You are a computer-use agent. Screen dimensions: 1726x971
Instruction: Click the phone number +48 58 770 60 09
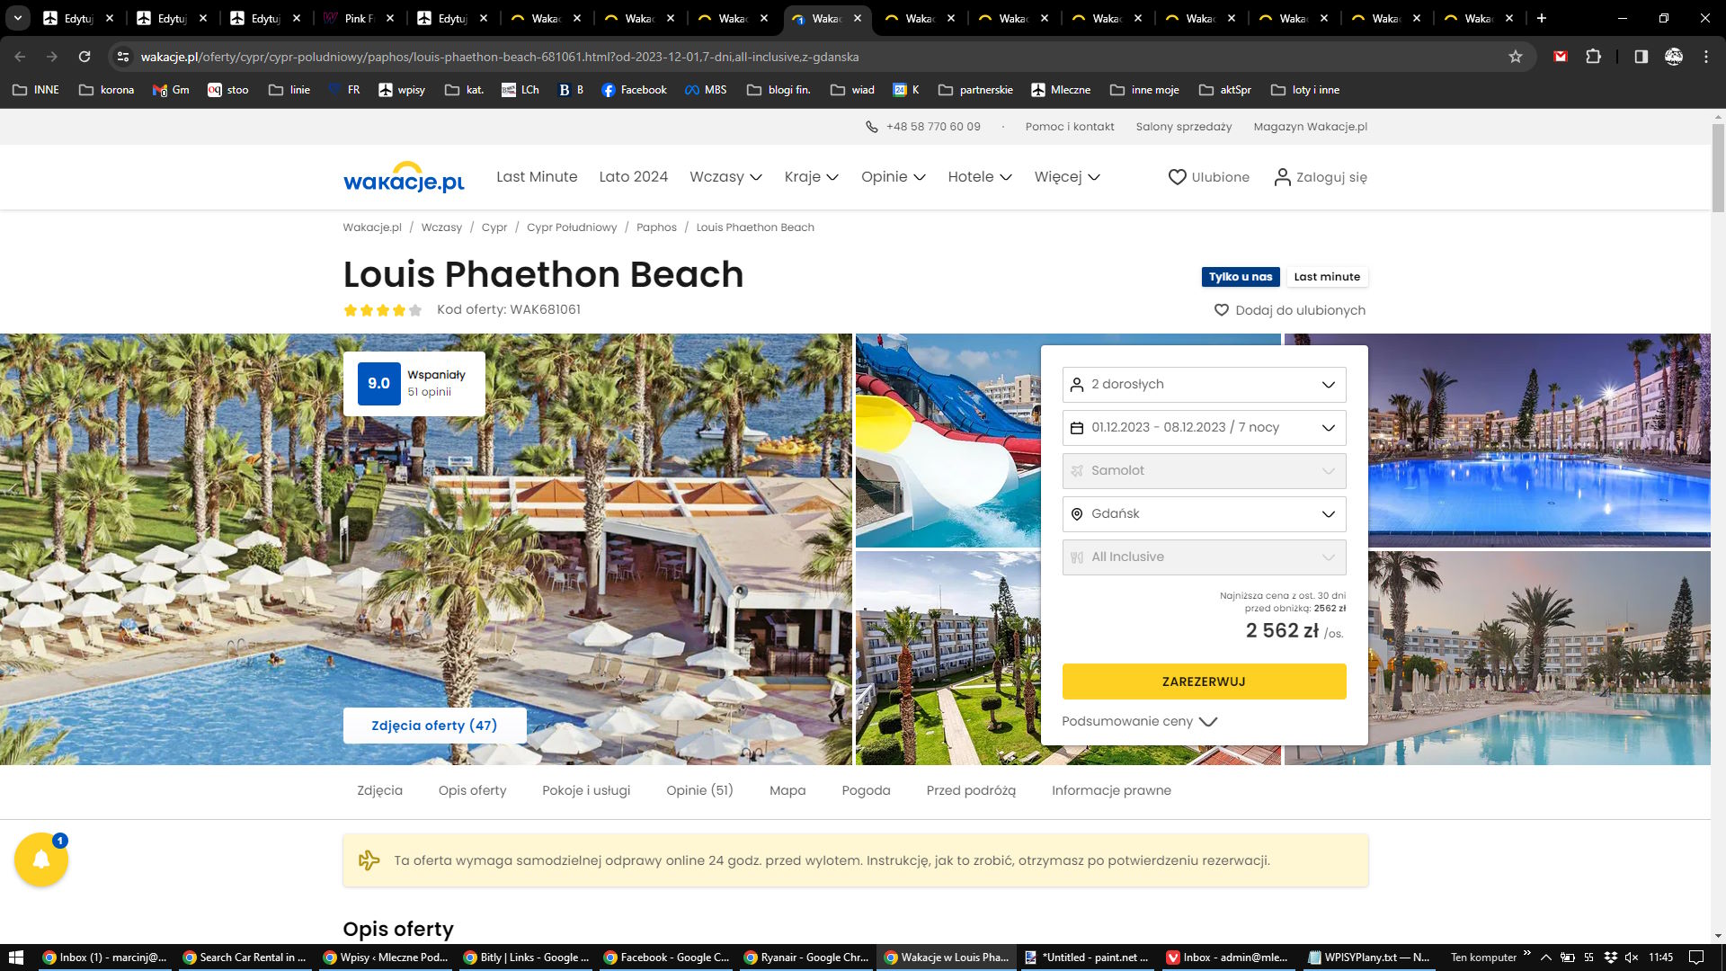[x=932, y=127]
